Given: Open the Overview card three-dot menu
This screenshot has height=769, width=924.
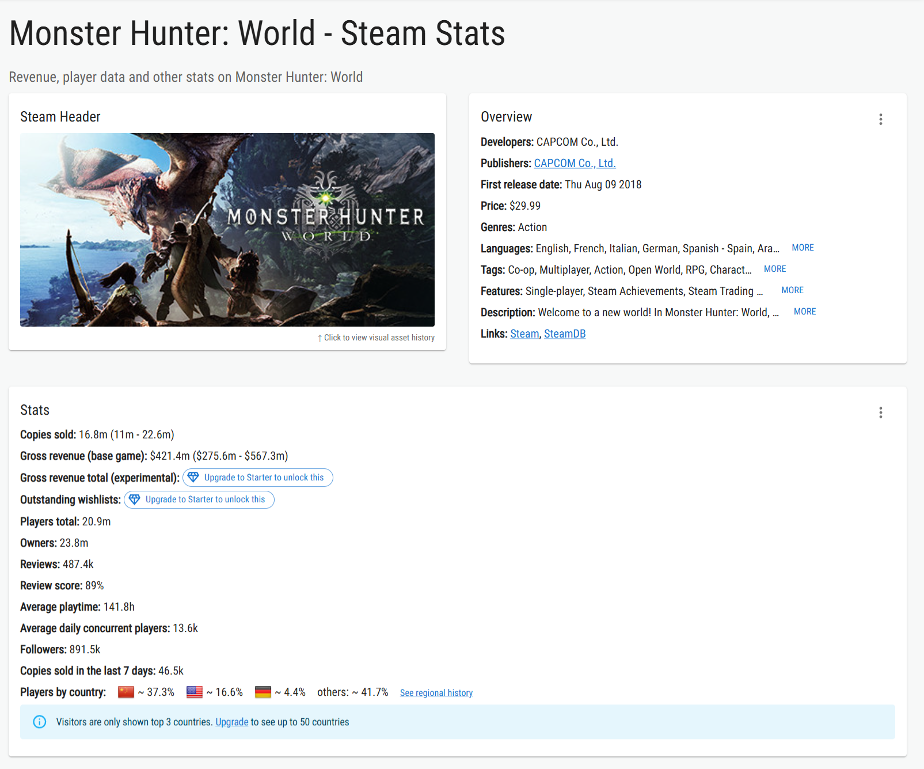Looking at the screenshot, I should click(880, 119).
